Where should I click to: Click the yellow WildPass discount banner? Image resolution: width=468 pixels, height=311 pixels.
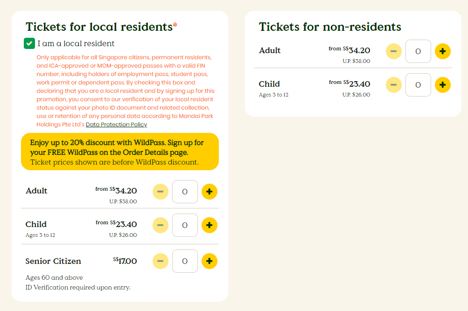[x=119, y=152]
